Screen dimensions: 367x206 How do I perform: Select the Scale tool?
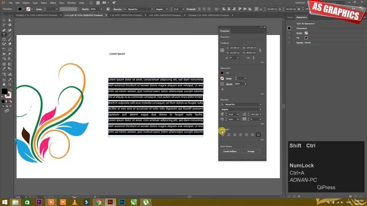click(x=10, y=49)
